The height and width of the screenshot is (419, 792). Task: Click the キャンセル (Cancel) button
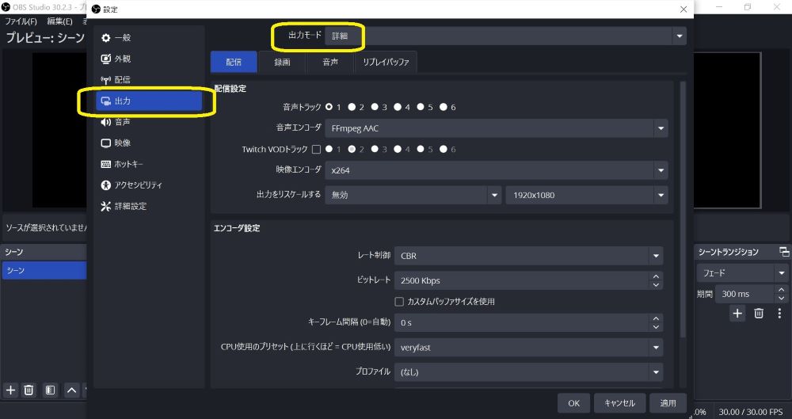(620, 403)
